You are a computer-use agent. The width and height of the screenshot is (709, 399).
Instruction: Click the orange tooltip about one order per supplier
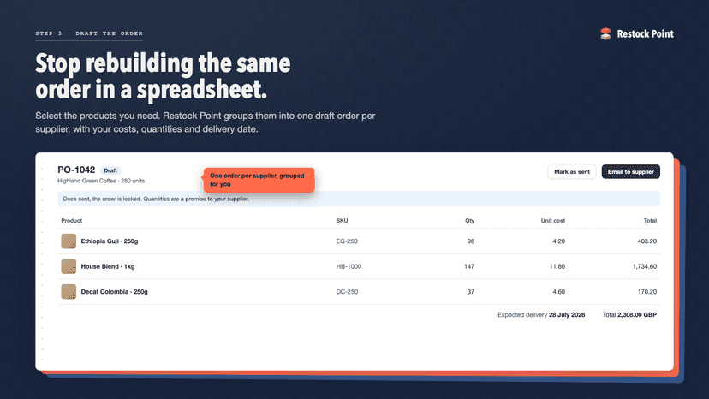click(259, 180)
